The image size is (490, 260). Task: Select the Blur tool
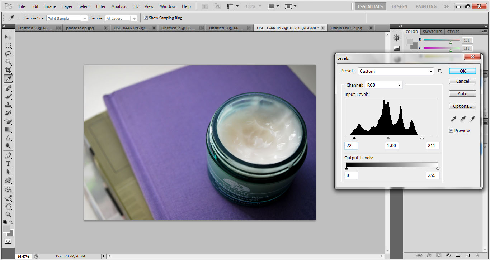click(8, 138)
